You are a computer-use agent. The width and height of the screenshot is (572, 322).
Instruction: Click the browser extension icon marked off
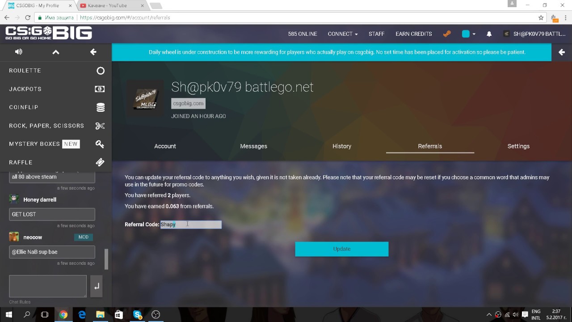(x=554, y=18)
